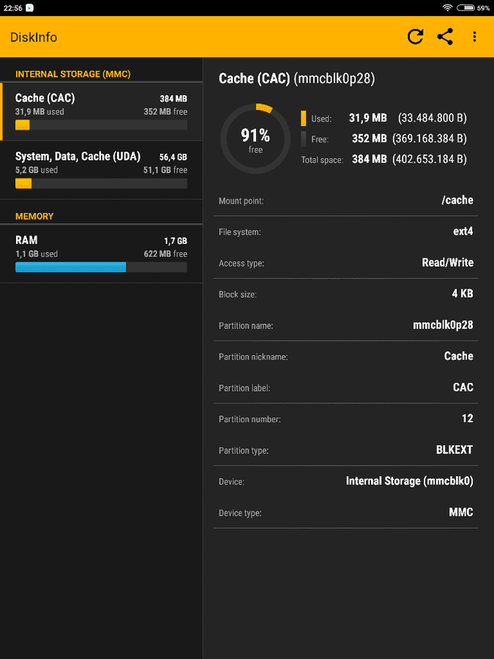Tap the gray Free legend swatch
Screen dimensions: 494x659
tap(303, 138)
